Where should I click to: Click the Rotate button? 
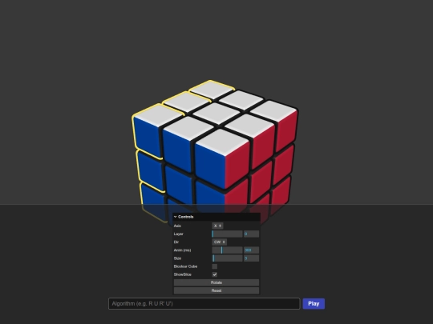(216, 282)
